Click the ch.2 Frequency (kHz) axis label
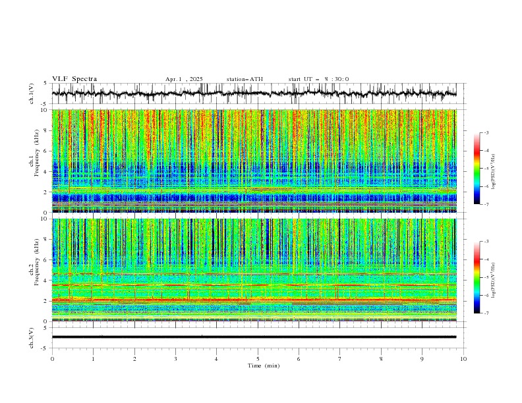This screenshot has height=403, width=522. click(34, 261)
